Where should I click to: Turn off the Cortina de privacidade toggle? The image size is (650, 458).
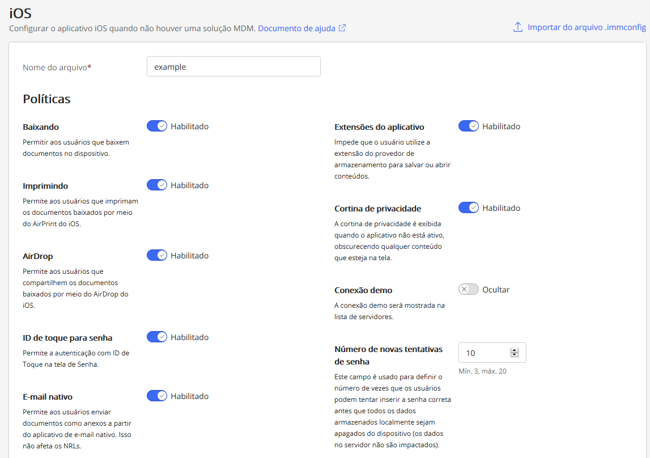[469, 208]
